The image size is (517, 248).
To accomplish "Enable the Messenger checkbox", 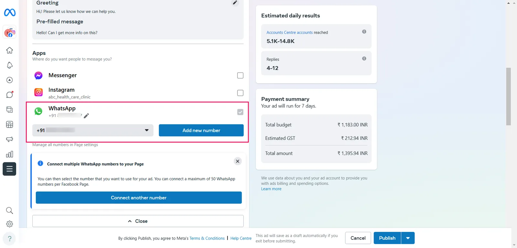I will coord(240,75).
